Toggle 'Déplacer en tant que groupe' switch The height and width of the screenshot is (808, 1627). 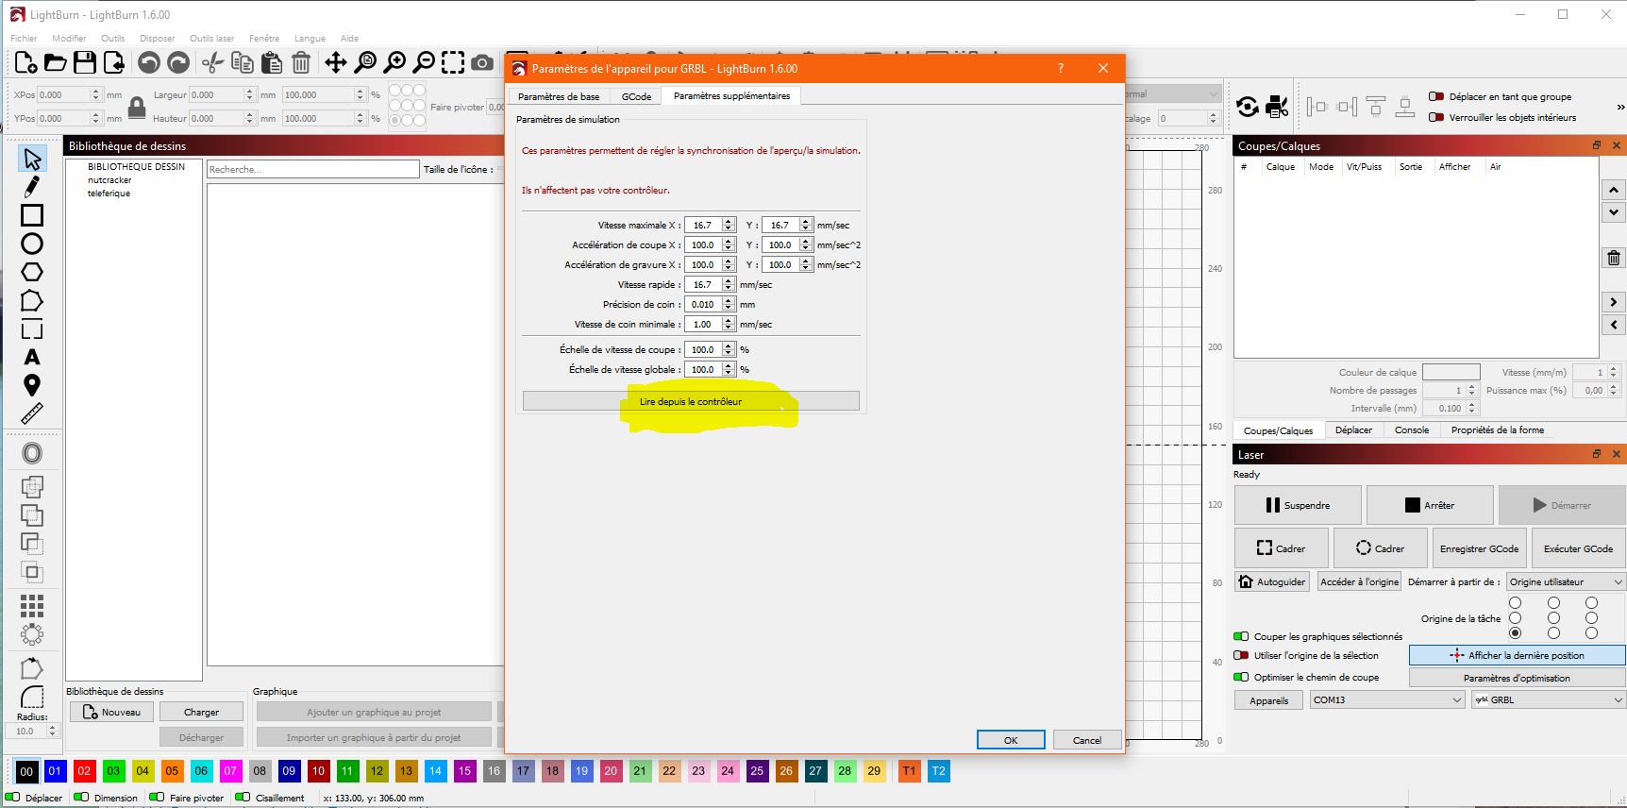tap(1436, 96)
